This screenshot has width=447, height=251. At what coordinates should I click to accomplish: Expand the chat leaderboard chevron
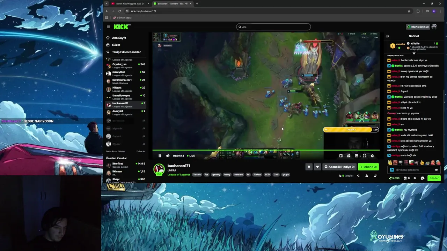(414, 53)
